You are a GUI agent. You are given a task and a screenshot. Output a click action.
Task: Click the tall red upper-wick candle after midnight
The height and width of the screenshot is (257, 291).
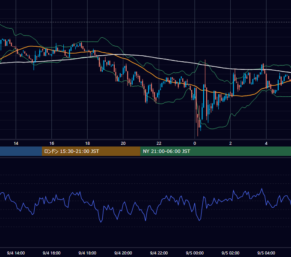(x=205, y=74)
